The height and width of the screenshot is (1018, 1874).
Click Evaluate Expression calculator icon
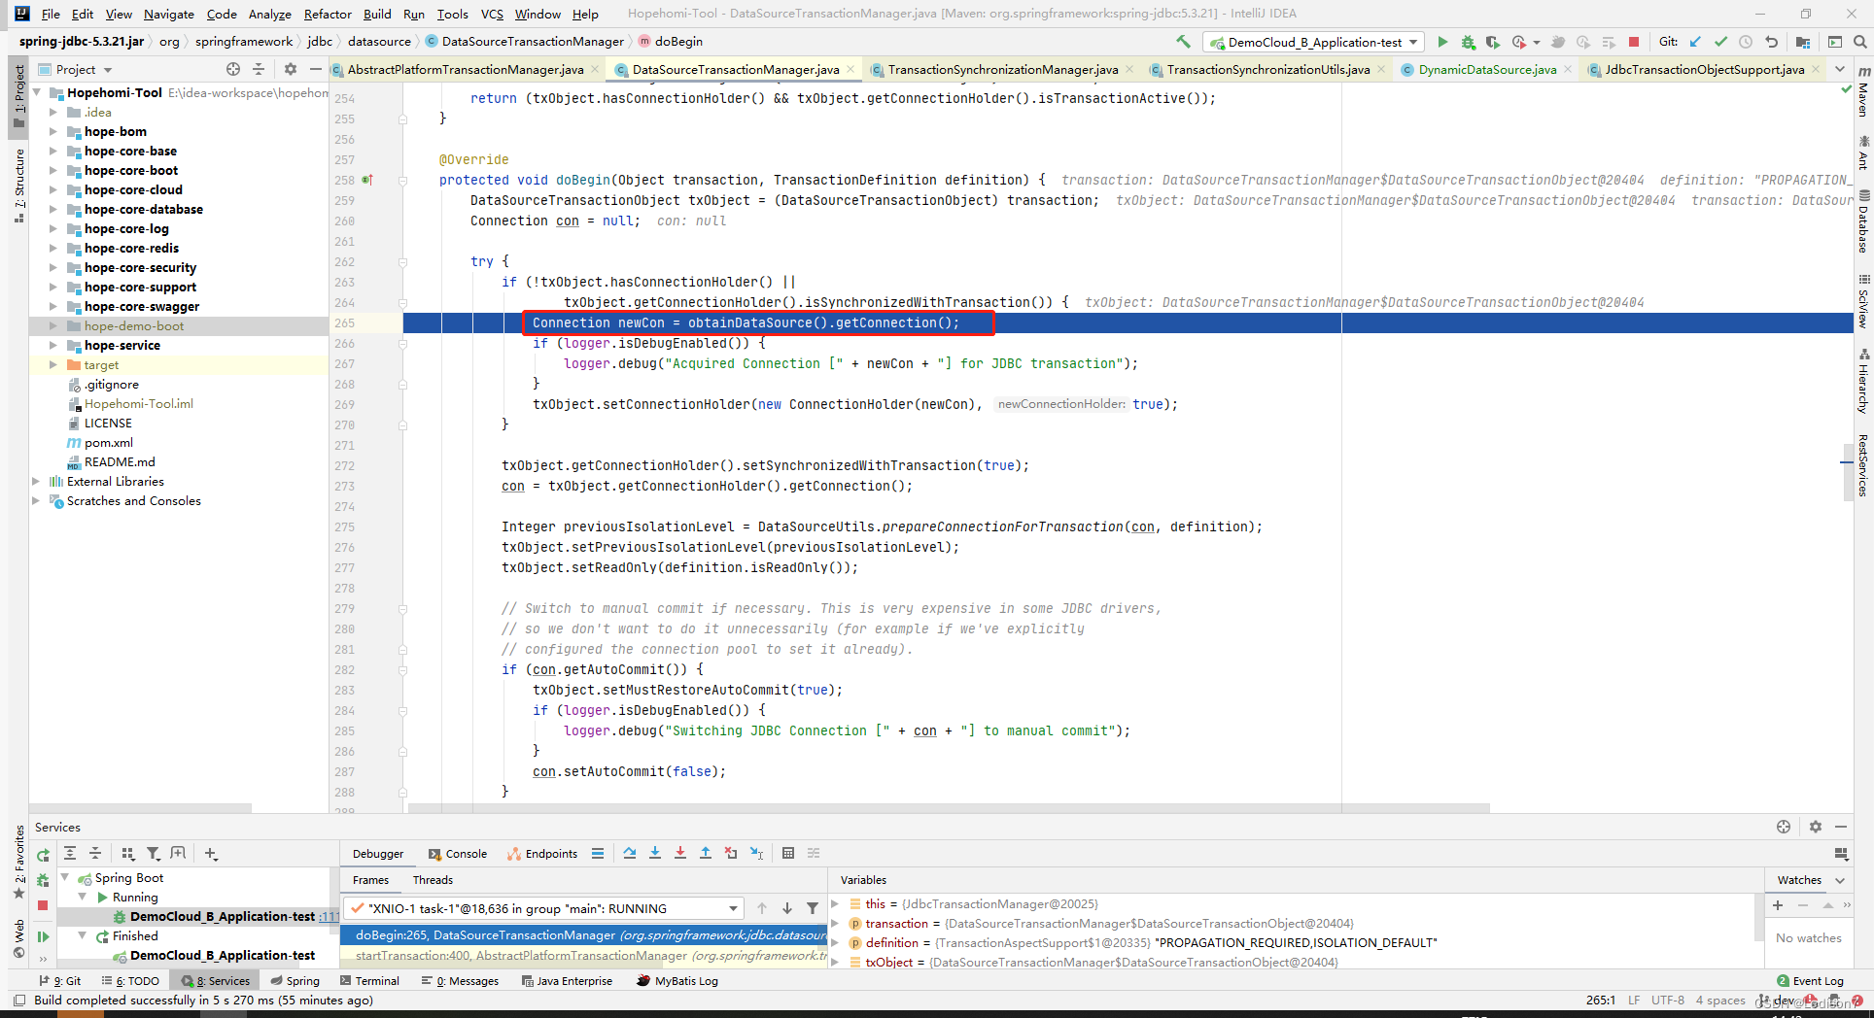point(788,853)
